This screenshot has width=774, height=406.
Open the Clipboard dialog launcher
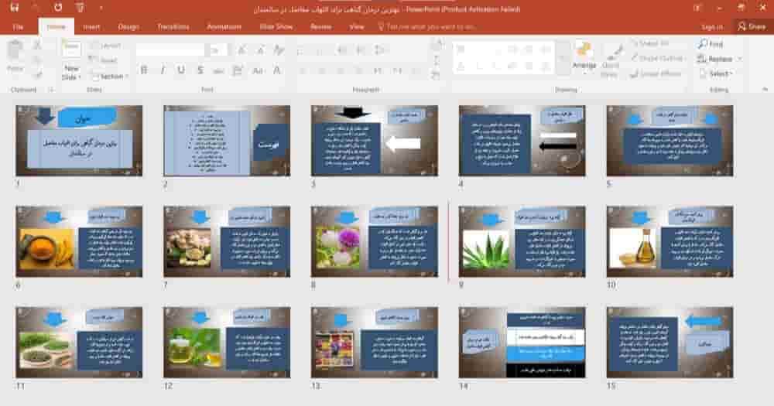pyautogui.click(x=51, y=90)
